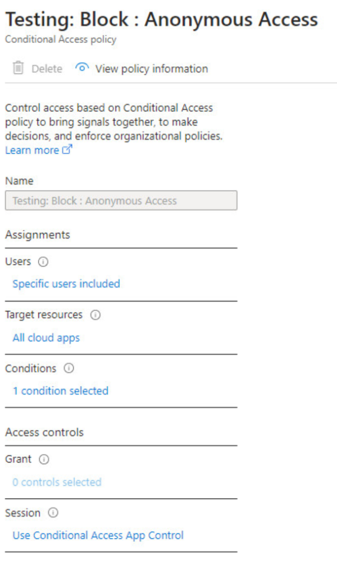Click the Assignments section heading

click(x=38, y=235)
